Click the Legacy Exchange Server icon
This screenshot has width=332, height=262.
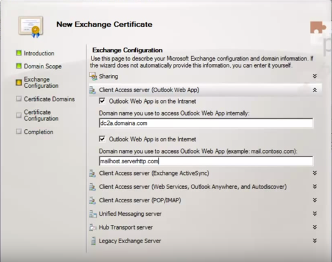[x=93, y=241]
